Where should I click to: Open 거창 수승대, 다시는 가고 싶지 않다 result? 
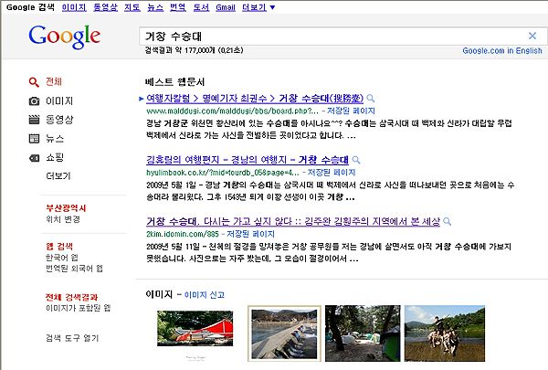tap(293, 221)
